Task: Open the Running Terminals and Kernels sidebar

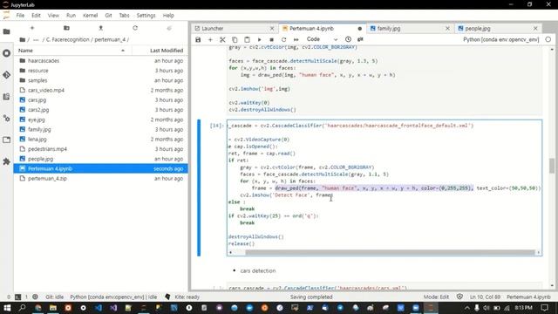Action: click(6, 53)
